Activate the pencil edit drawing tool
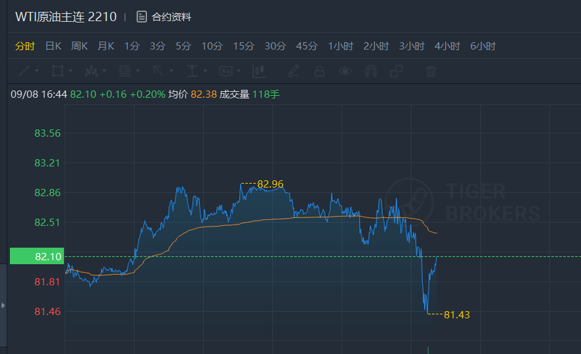The image size is (581, 354). click(294, 71)
